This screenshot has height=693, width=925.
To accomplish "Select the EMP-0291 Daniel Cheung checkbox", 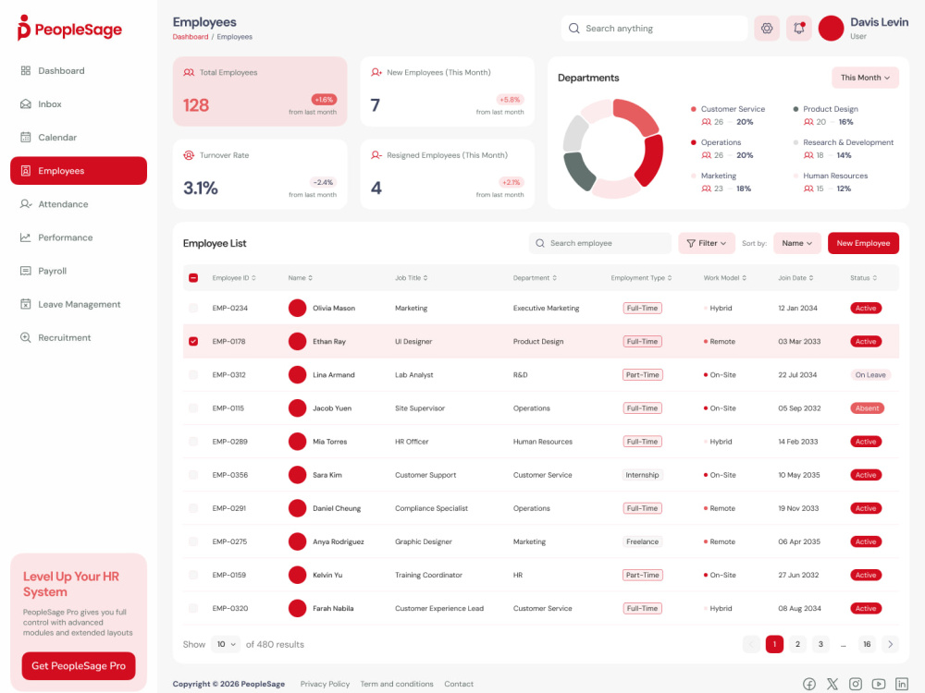I will click(193, 508).
